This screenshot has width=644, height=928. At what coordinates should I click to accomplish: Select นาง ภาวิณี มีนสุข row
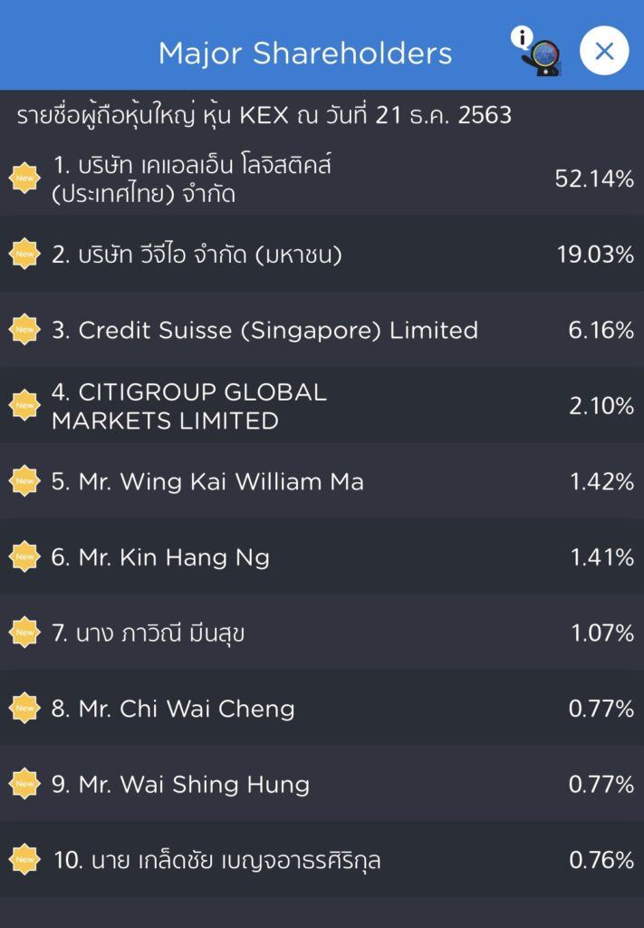click(x=148, y=633)
